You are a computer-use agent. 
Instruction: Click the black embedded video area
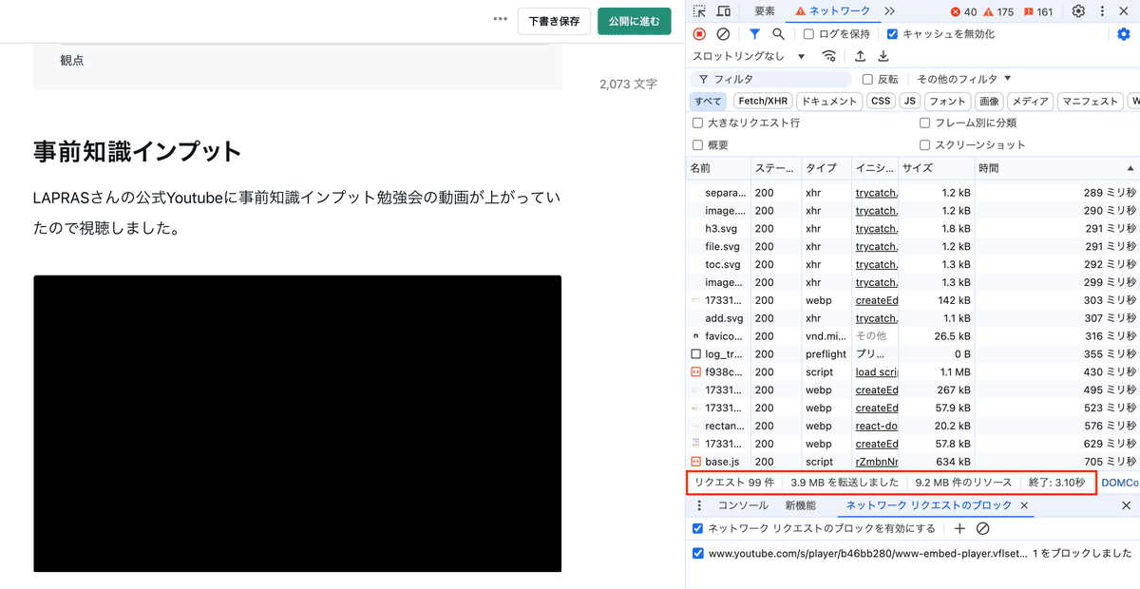click(x=297, y=424)
